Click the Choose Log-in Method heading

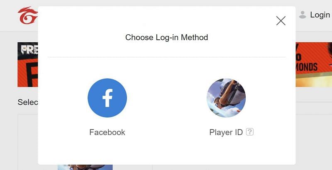pos(167,38)
